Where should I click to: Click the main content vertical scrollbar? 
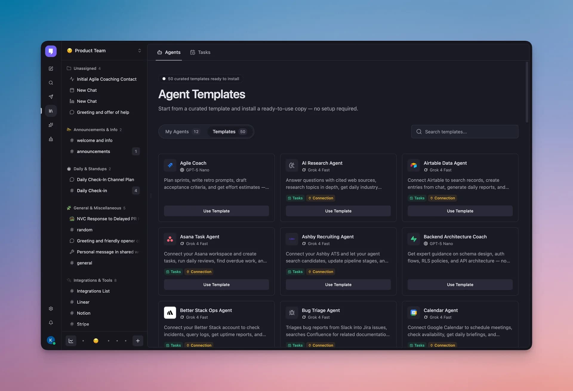[527, 92]
